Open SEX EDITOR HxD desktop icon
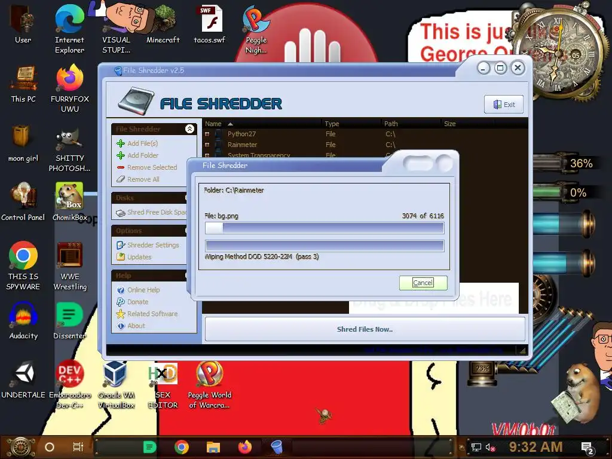The image size is (612, 459). coord(163,384)
